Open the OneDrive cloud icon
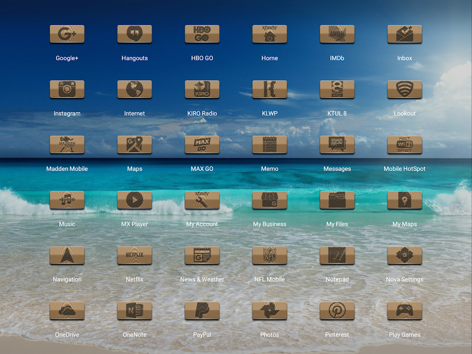 point(67,311)
